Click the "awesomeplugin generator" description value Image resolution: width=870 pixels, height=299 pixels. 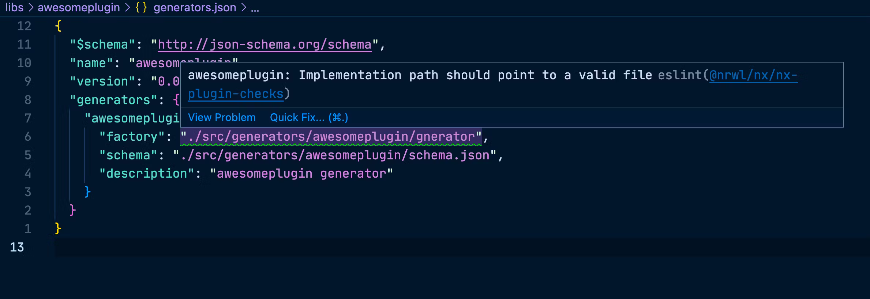(x=301, y=174)
